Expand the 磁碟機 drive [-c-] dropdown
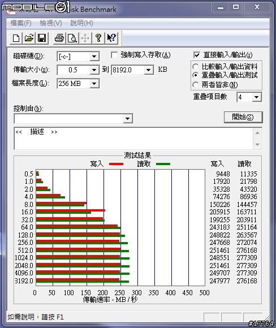 [94, 57]
